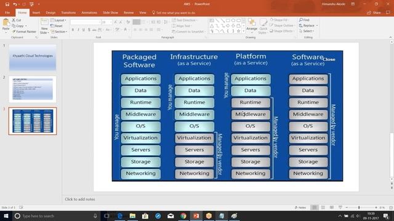Select slide 1 thumbnail Khyaathi Cloud Technologies
394x221 pixels.
(33, 58)
